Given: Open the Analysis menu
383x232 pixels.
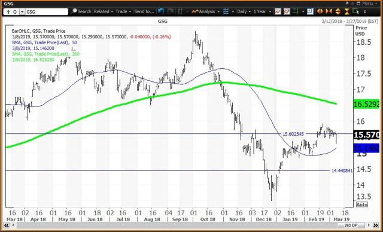Looking at the screenshot, I should coord(205,11).
